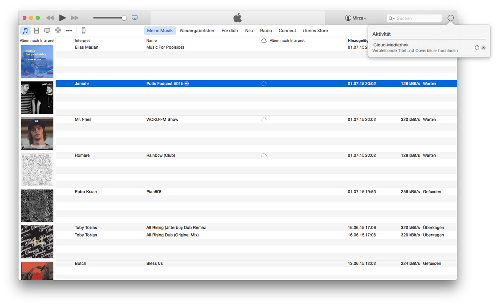
Task: Click the cloud status icon for Romare
Action: [264, 156]
